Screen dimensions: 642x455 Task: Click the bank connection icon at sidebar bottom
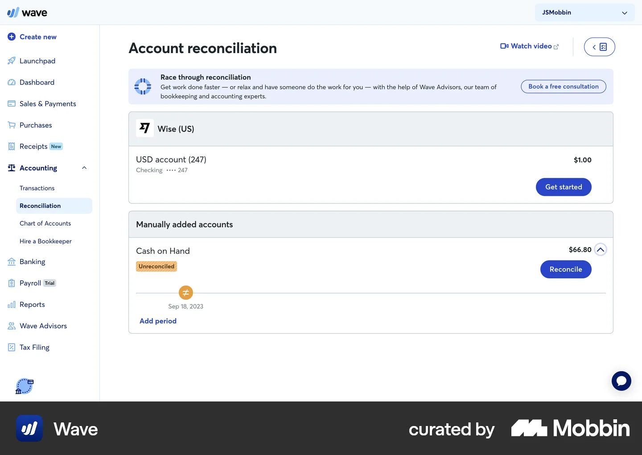point(25,386)
